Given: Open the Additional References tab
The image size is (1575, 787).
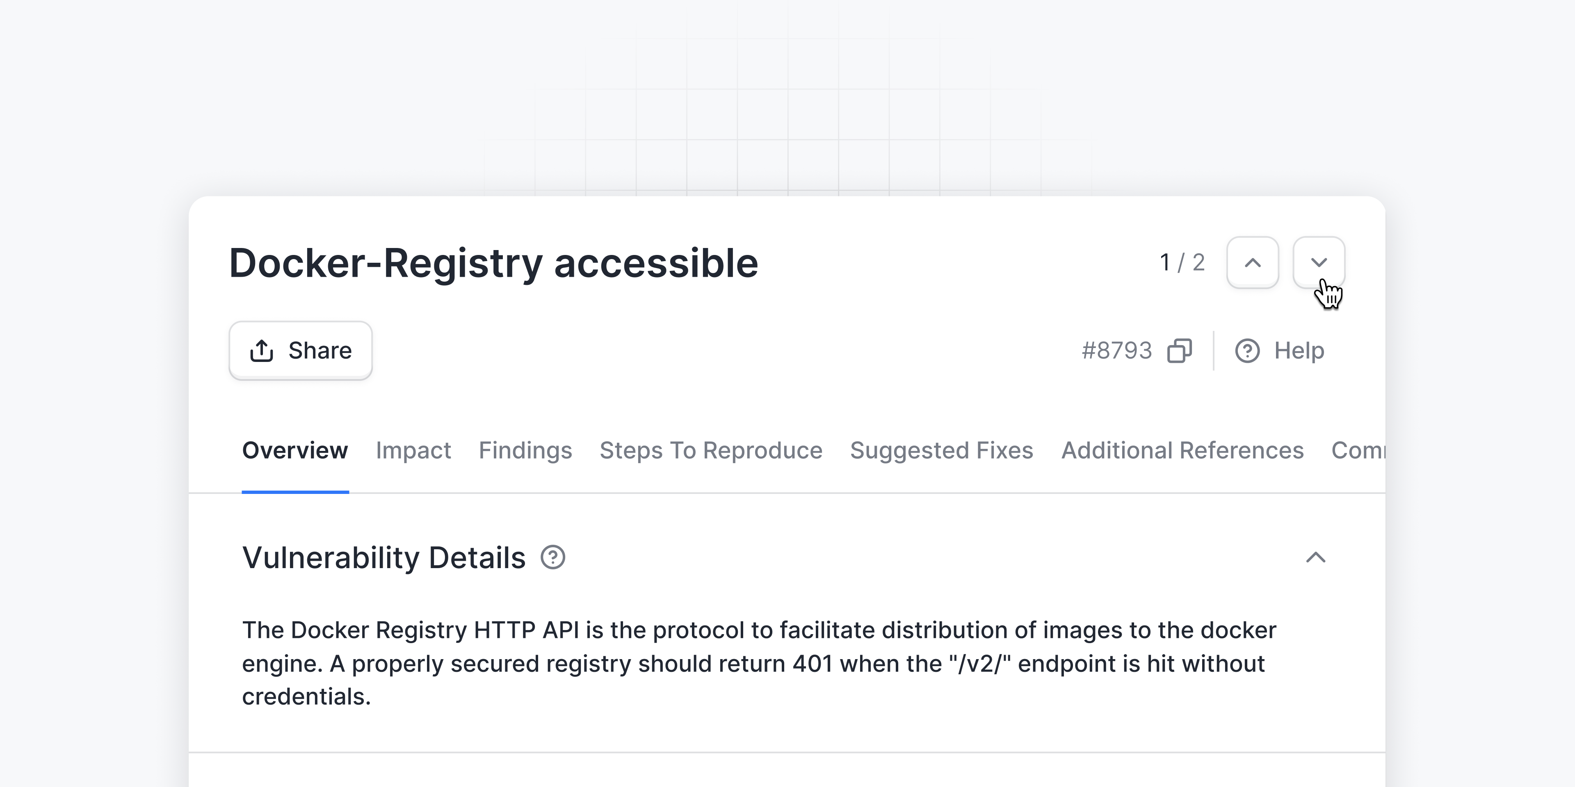Looking at the screenshot, I should 1182,450.
